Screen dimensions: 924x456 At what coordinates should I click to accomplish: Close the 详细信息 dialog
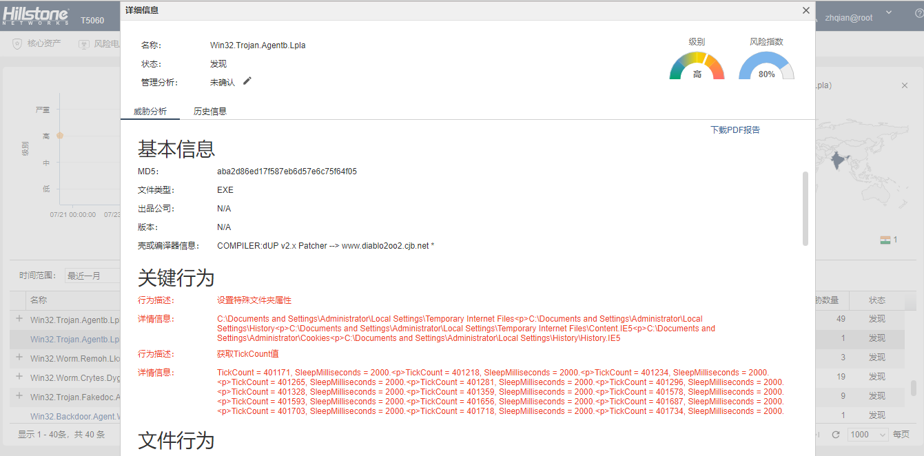[x=805, y=10]
